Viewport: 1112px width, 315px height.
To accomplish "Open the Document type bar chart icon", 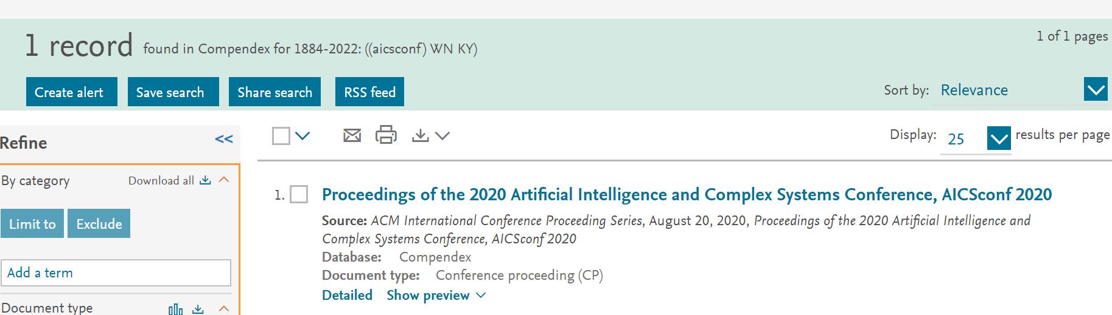I will pyautogui.click(x=175, y=309).
